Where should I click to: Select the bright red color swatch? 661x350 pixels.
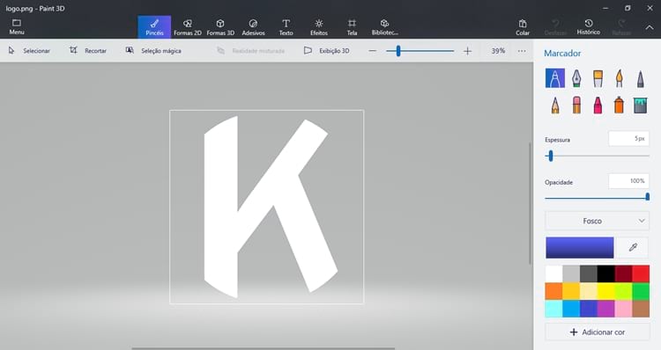point(641,273)
